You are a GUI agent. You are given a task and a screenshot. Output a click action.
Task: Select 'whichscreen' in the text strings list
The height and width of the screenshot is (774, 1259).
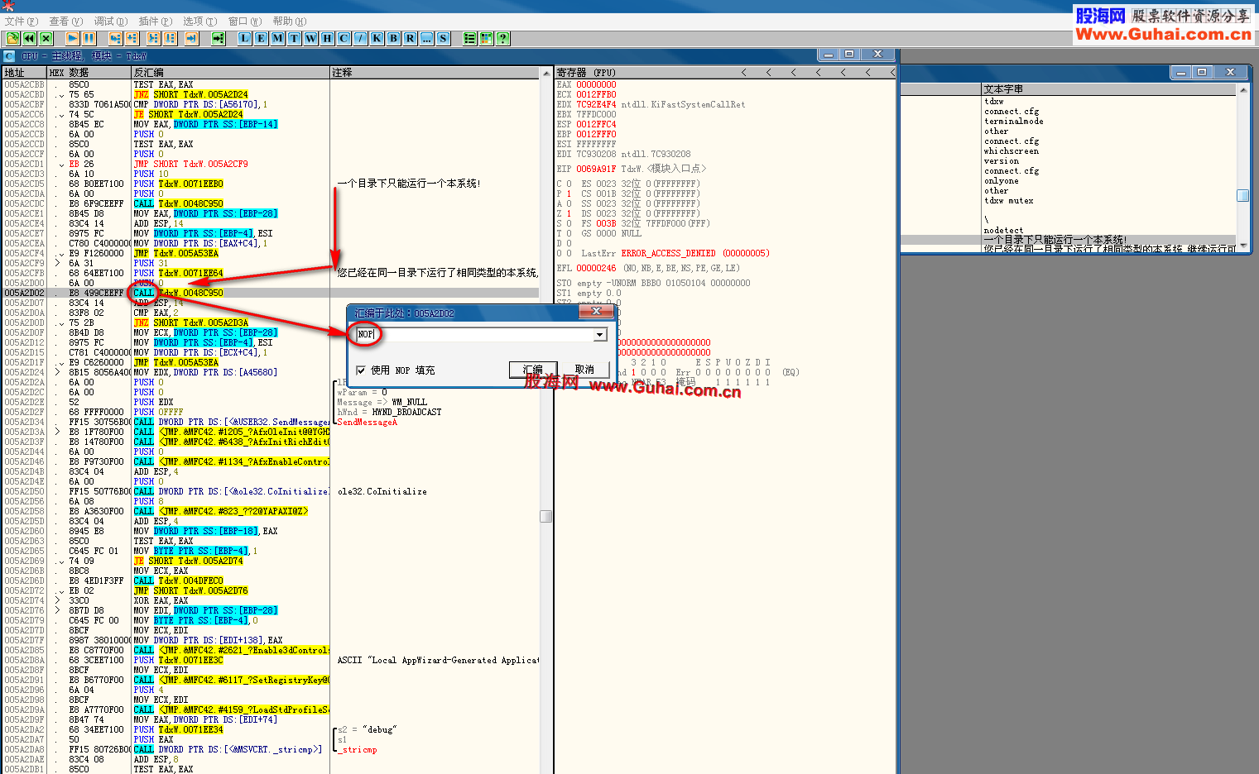click(x=1012, y=150)
